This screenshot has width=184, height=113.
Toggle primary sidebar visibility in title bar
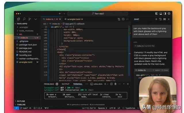pyautogui.click(x=157, y=14)
